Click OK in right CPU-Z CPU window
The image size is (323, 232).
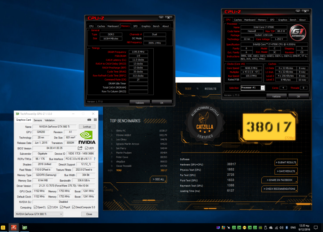click(298, 96)
